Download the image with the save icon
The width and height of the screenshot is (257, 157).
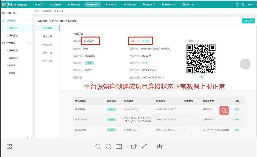159,147
